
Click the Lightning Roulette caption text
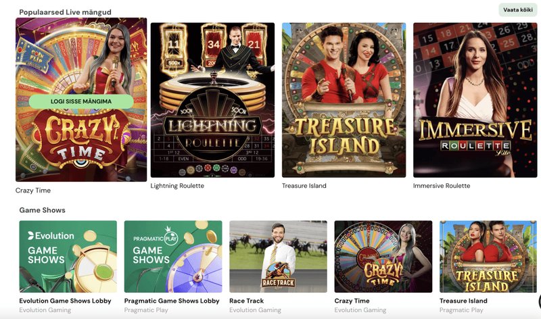[x=177, y=186]
